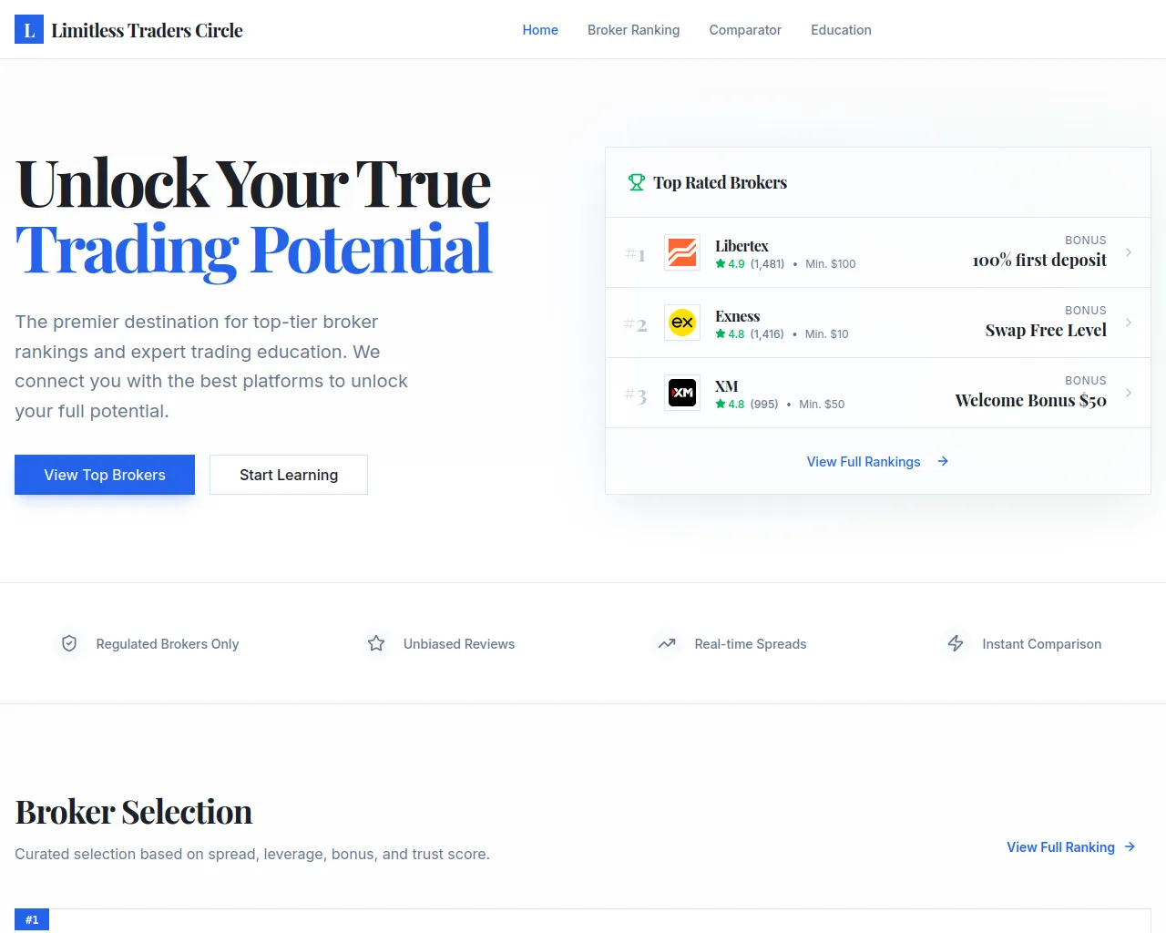Go to the Home nav item
Viewport: 1166px width, 933px height.
coord(540,30)
